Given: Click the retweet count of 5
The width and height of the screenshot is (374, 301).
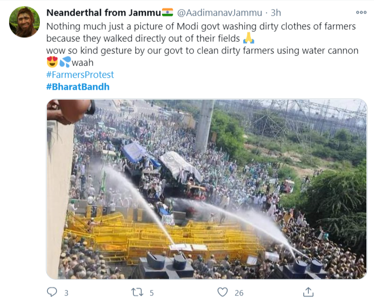Looking at the screenshot, I should [152, 293].
